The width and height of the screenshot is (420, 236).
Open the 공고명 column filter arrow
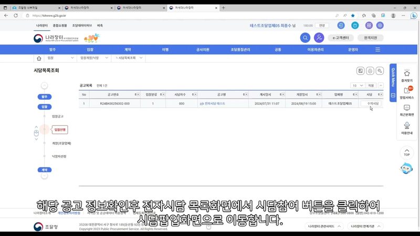[x=246, y=94]
